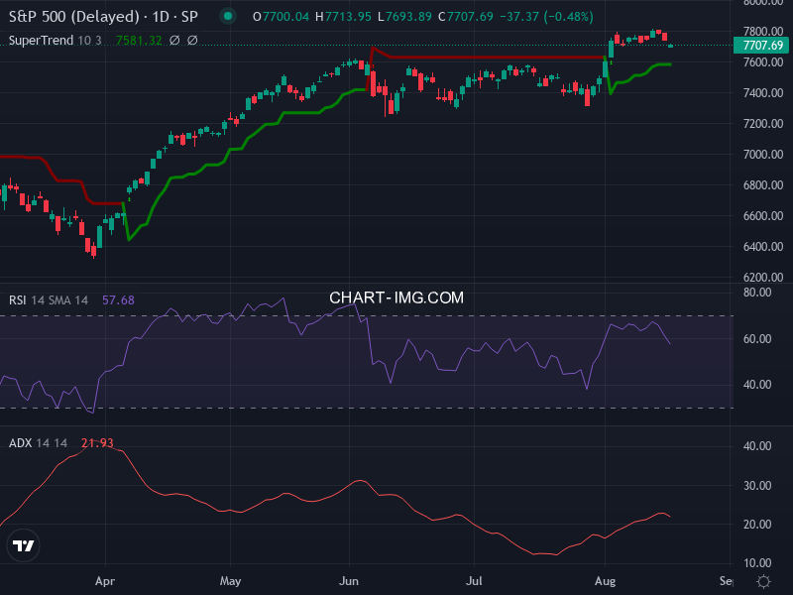Click the open price O7700.04

pos(281,17)
